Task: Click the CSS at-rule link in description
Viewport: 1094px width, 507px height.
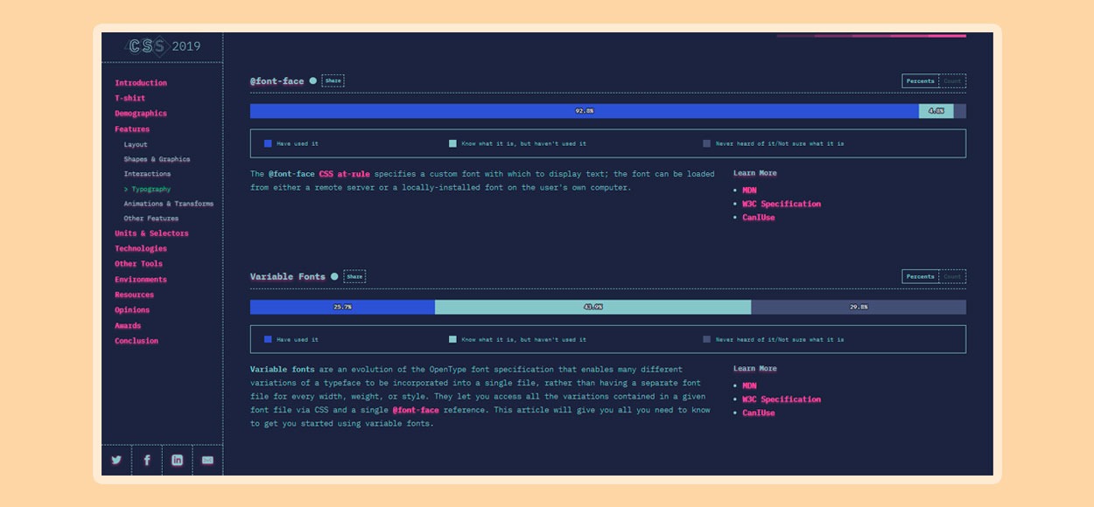Action: pyautogui.click(x=344, y=174)
